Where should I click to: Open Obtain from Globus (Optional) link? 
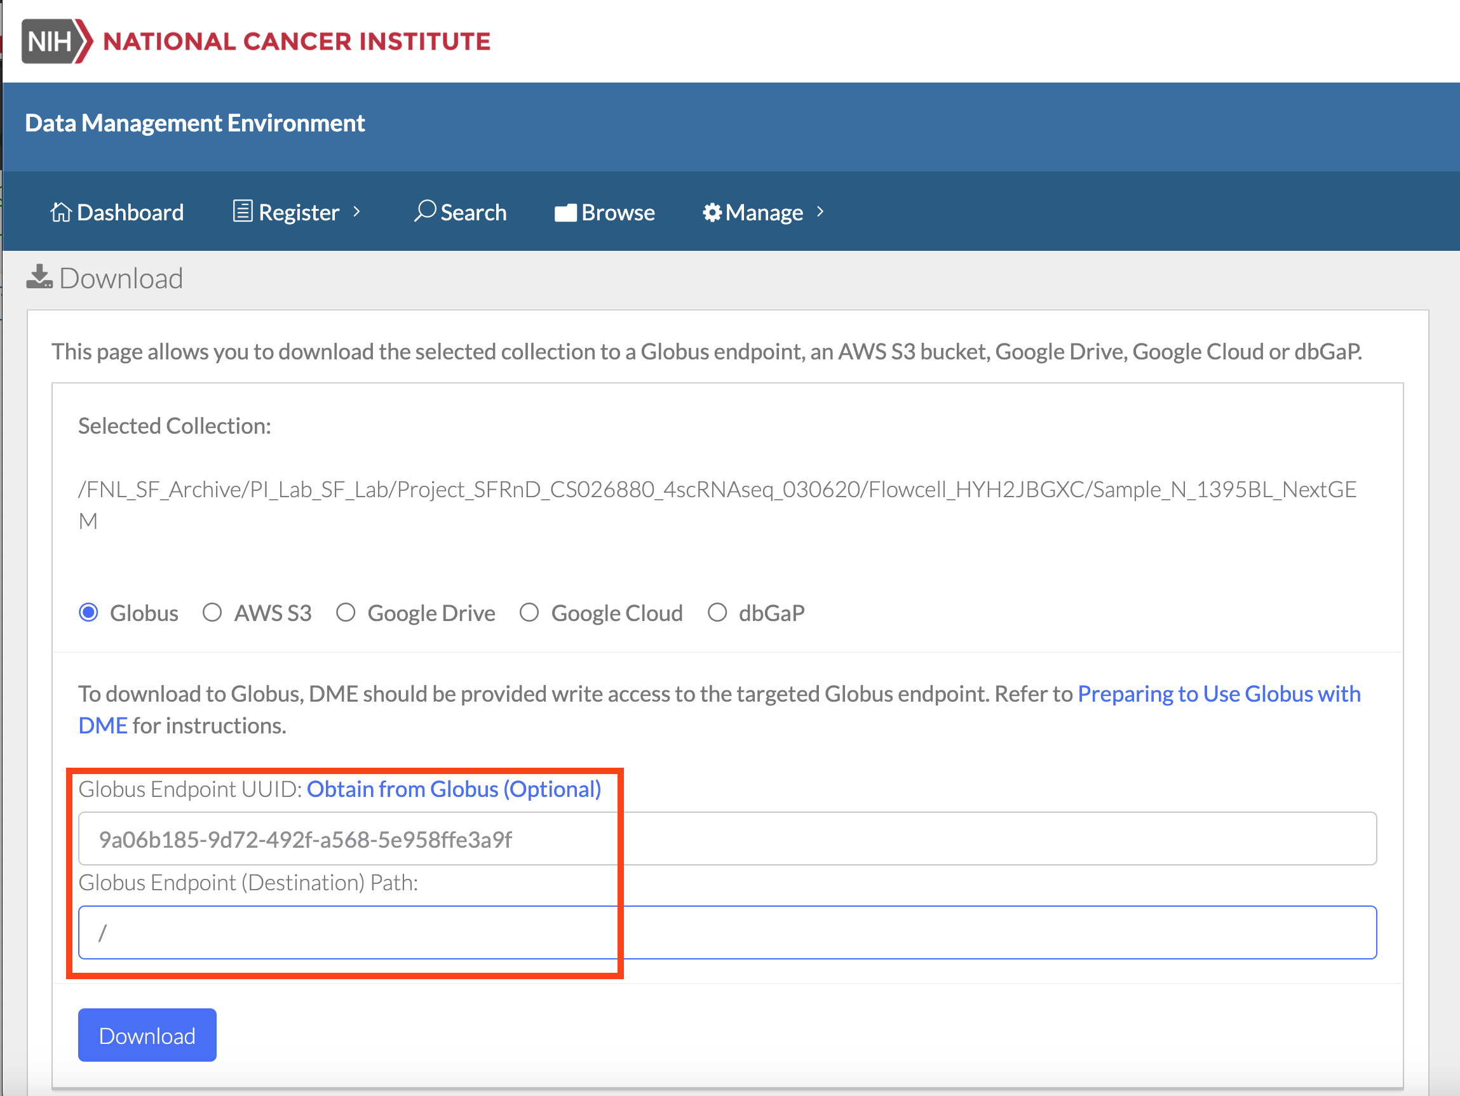(454, 789)
